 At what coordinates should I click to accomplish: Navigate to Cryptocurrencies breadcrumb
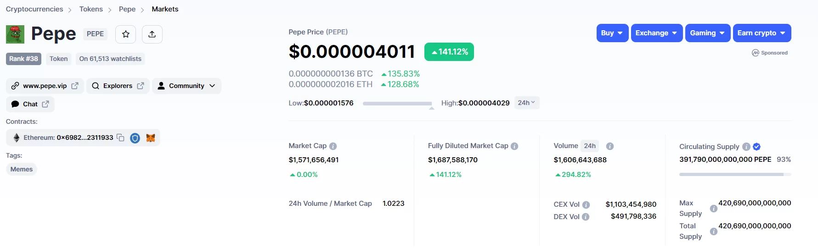34,9
